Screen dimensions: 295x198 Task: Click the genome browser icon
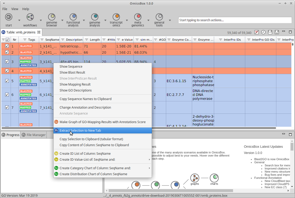pos(52,17)
